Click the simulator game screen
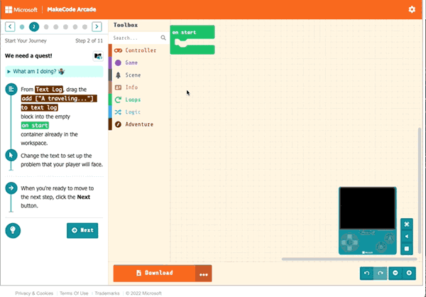426x297 pixels. (367, 208)
